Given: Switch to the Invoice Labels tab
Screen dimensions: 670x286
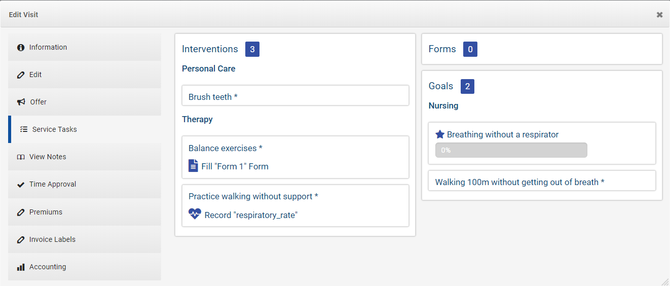Looking at the screenshot, I should click(x=52, y=239).
